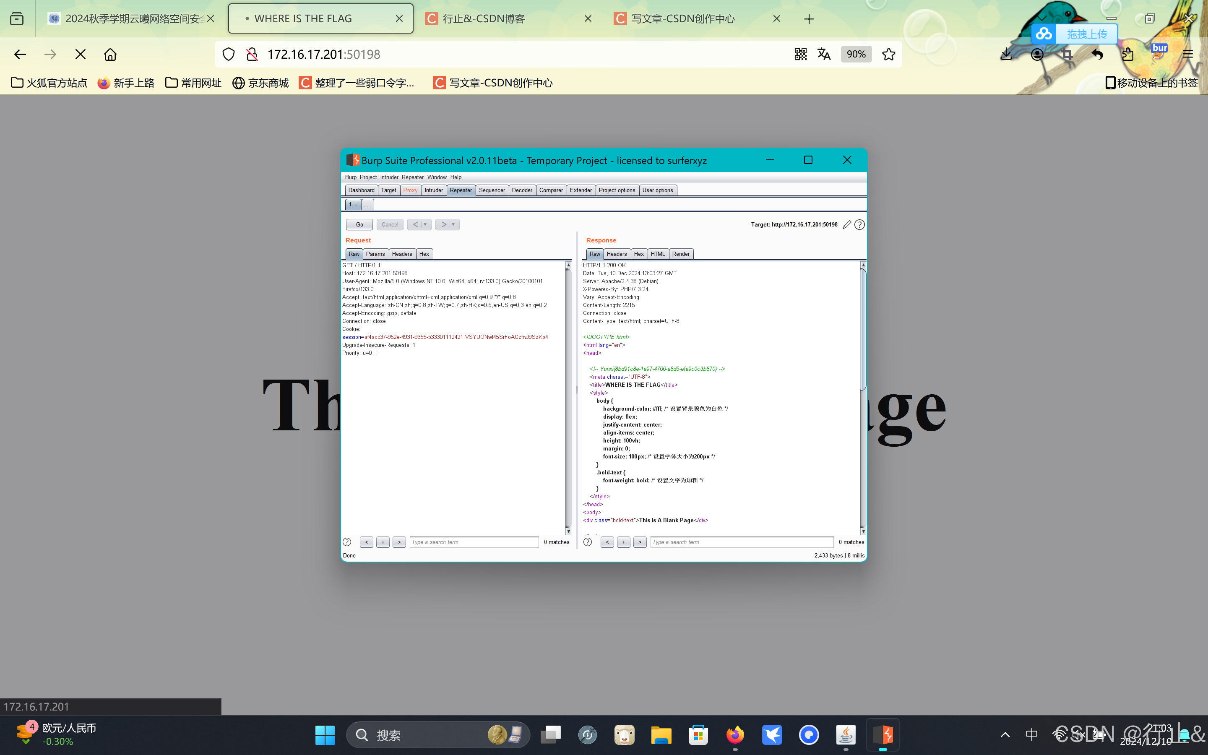The height and width of the screenshot is (755, 1208).
Task: Expand the history forward dropdown arrow in Repeater
Action: click(x=453, y=225)
